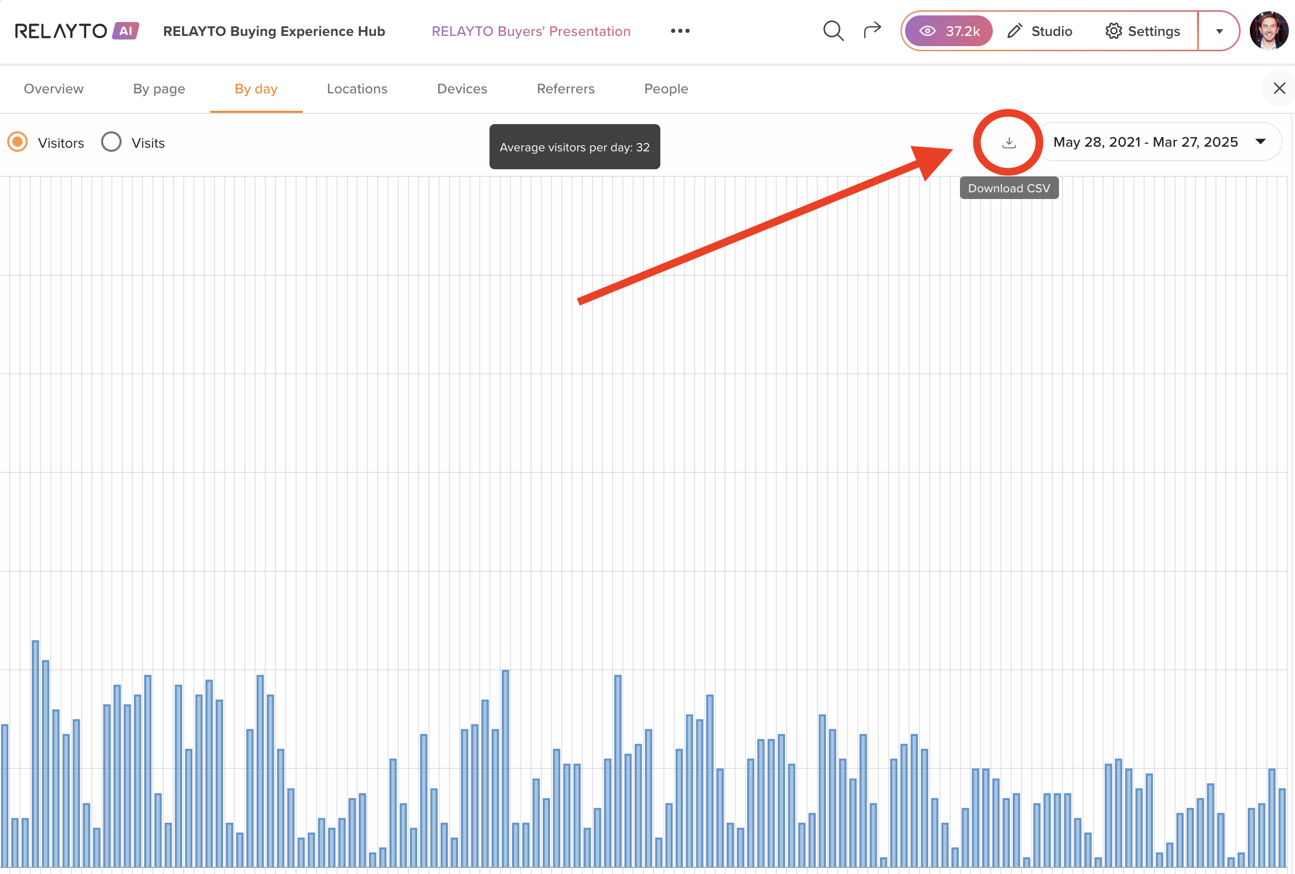Open the three-dot more options menu
The image size is (1295, 874).
(680, 31)
